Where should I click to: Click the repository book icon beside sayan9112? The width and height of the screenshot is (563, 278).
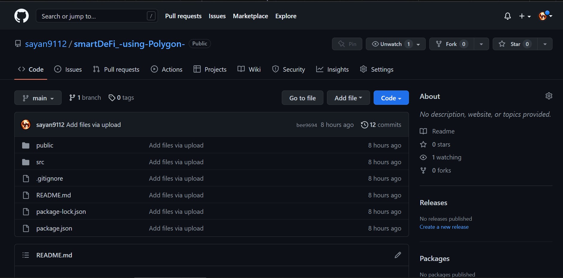(x=18, y=44)
